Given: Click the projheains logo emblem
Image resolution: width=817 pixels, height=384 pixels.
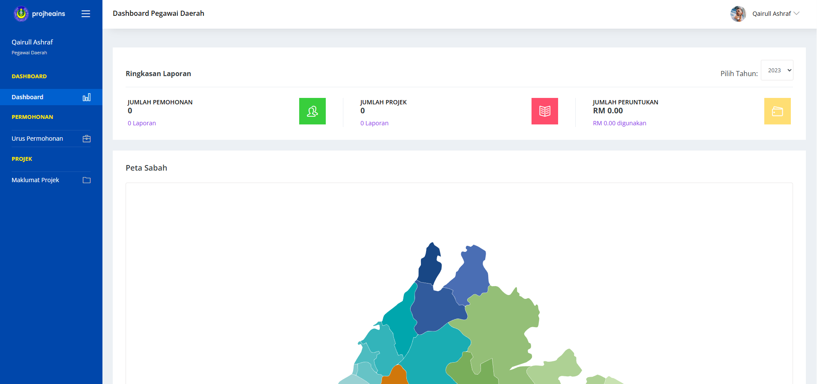Looking at the screenshot, I should tap(21, 14).
